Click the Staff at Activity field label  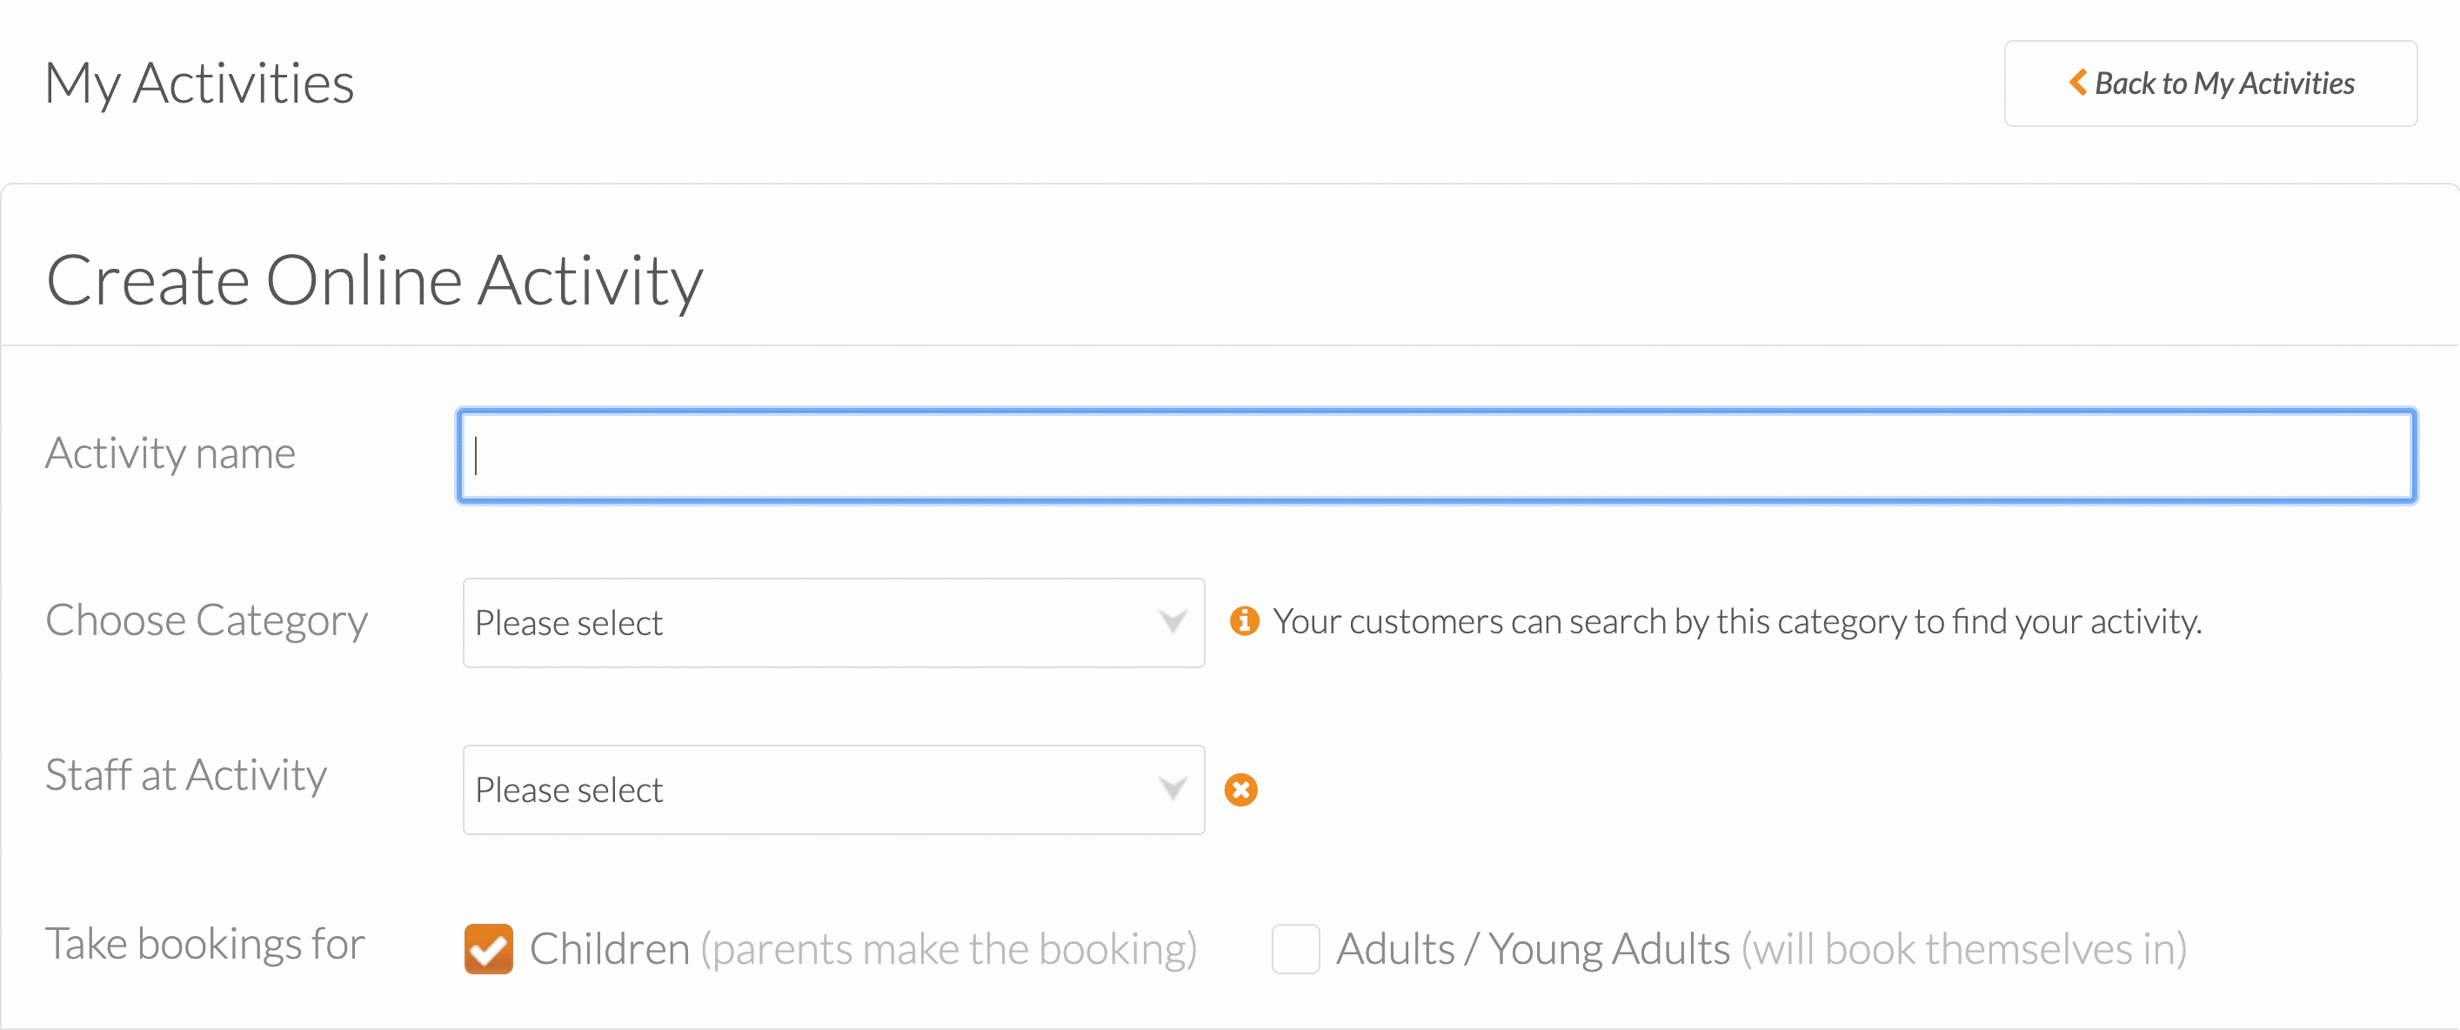(x=186, y=775)
